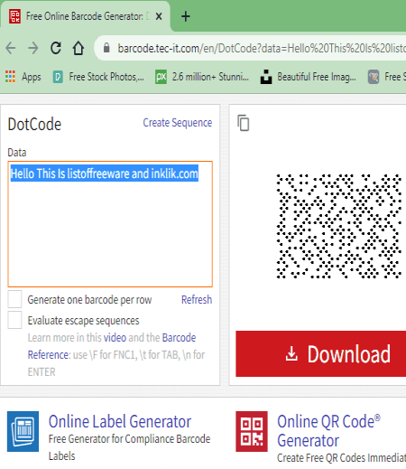Click the Data field label
This screenshot has width=406, height=469.
(x=17, y=153)
